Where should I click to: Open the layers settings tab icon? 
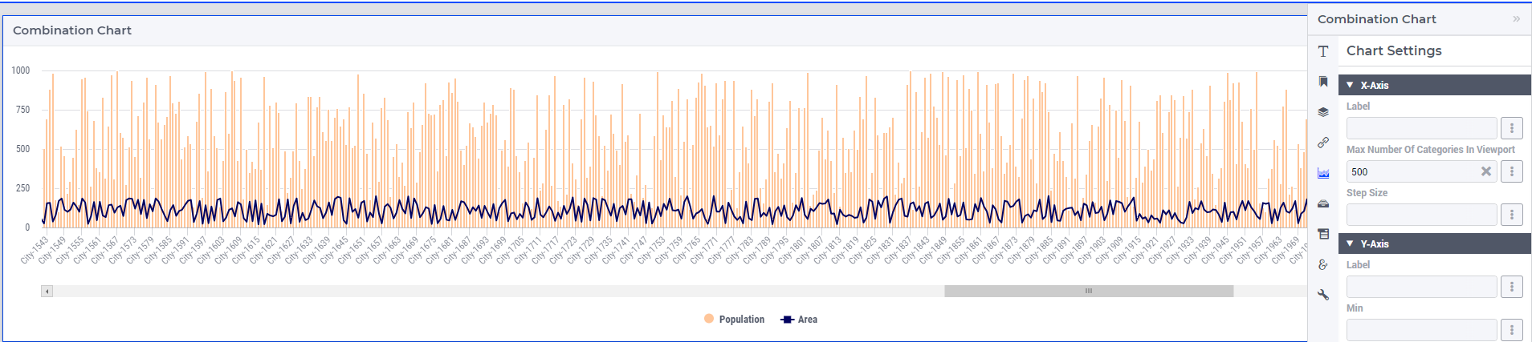pyautogui.click(x=1323, y=112)
